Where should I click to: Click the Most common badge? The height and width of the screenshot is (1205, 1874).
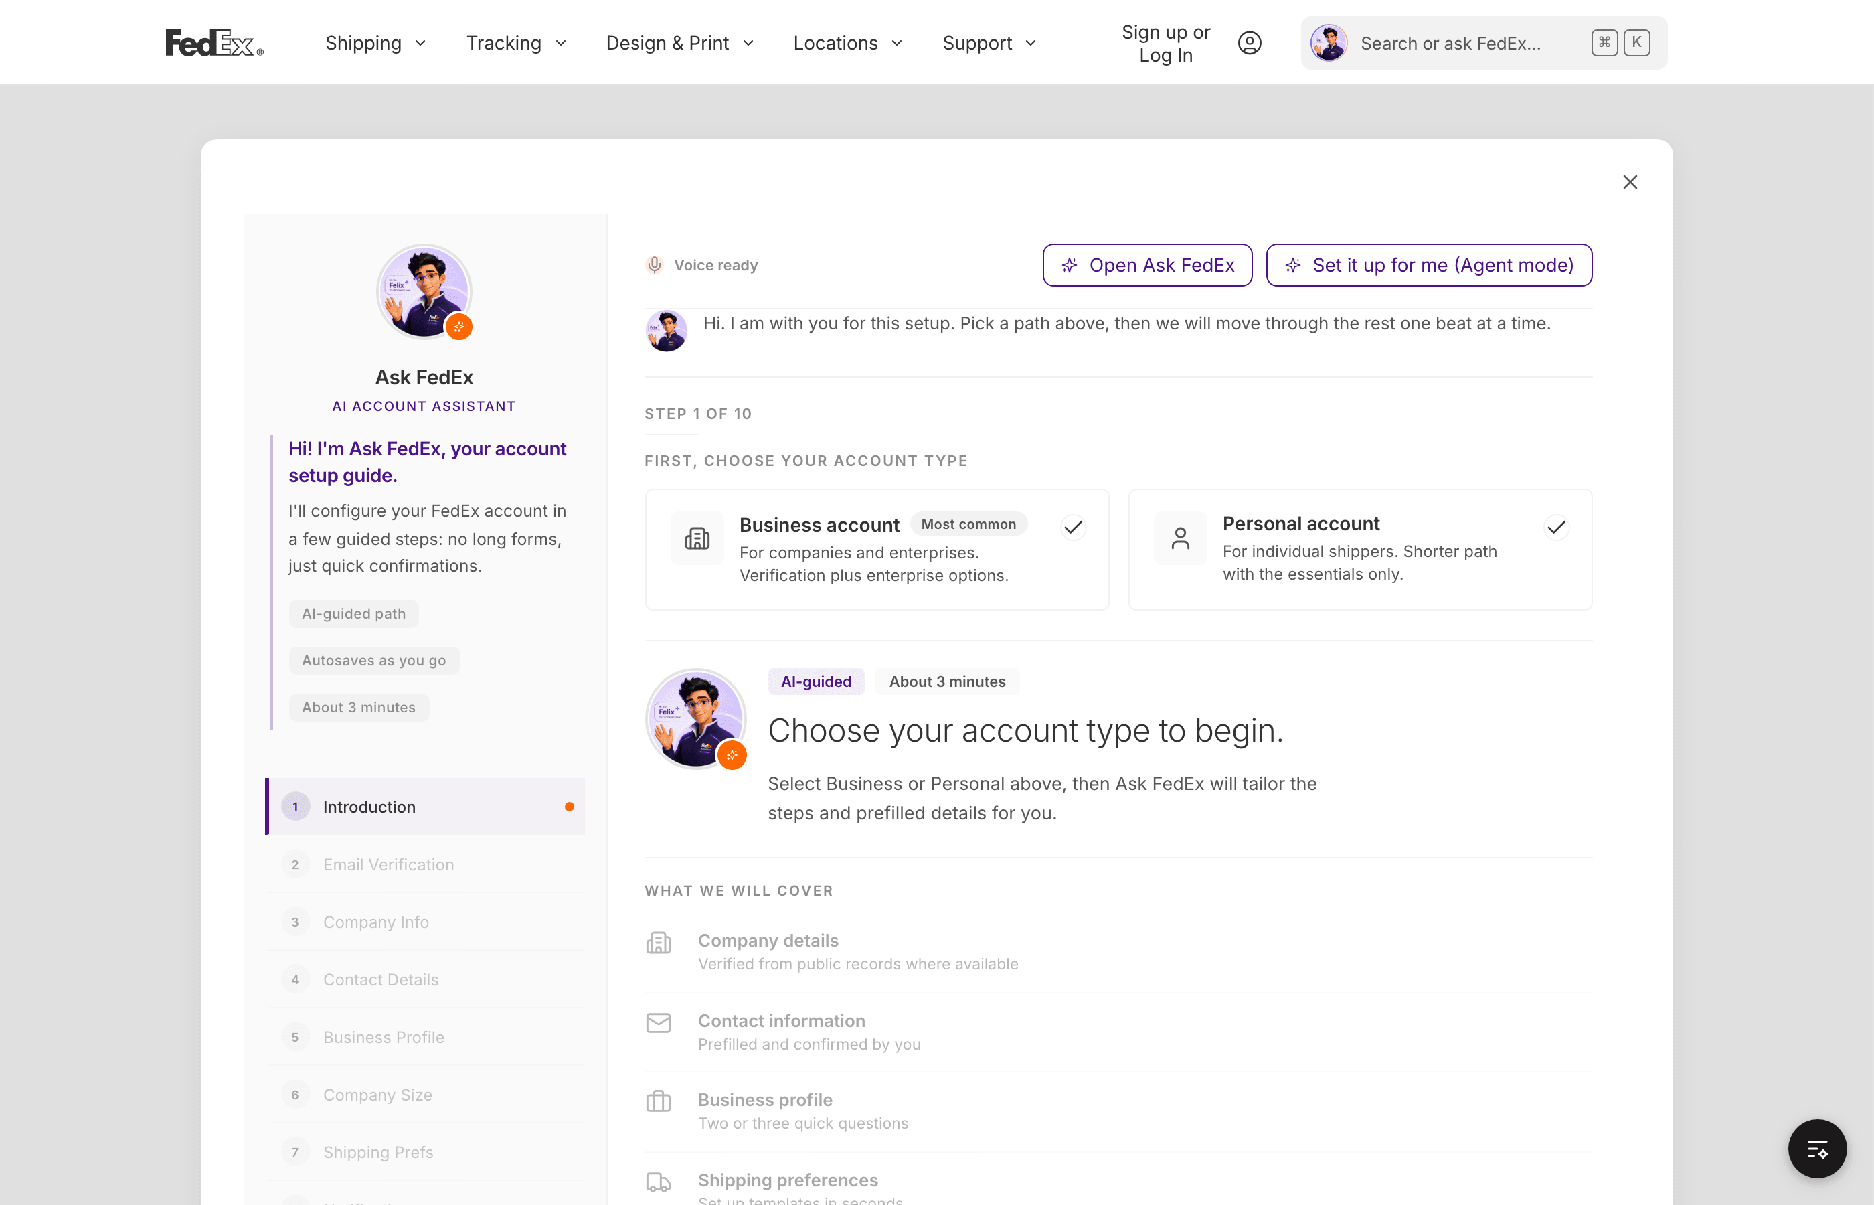click(x=968, y=524)
